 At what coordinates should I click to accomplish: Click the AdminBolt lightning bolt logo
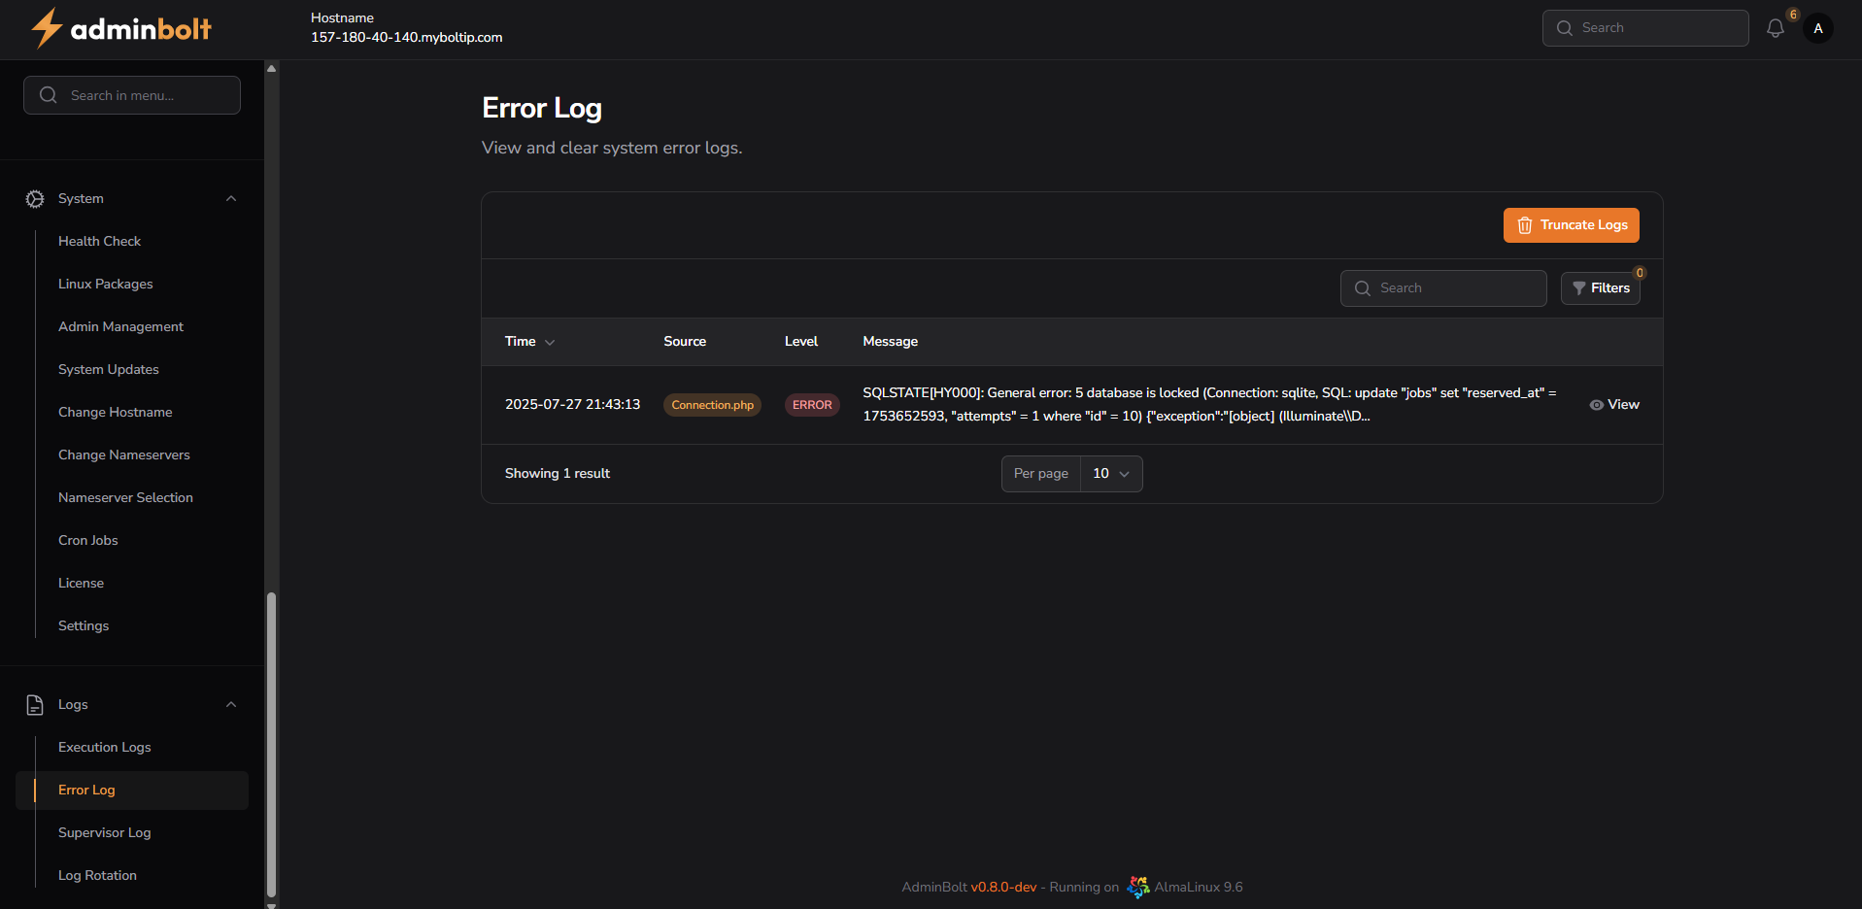pos(46,28)
